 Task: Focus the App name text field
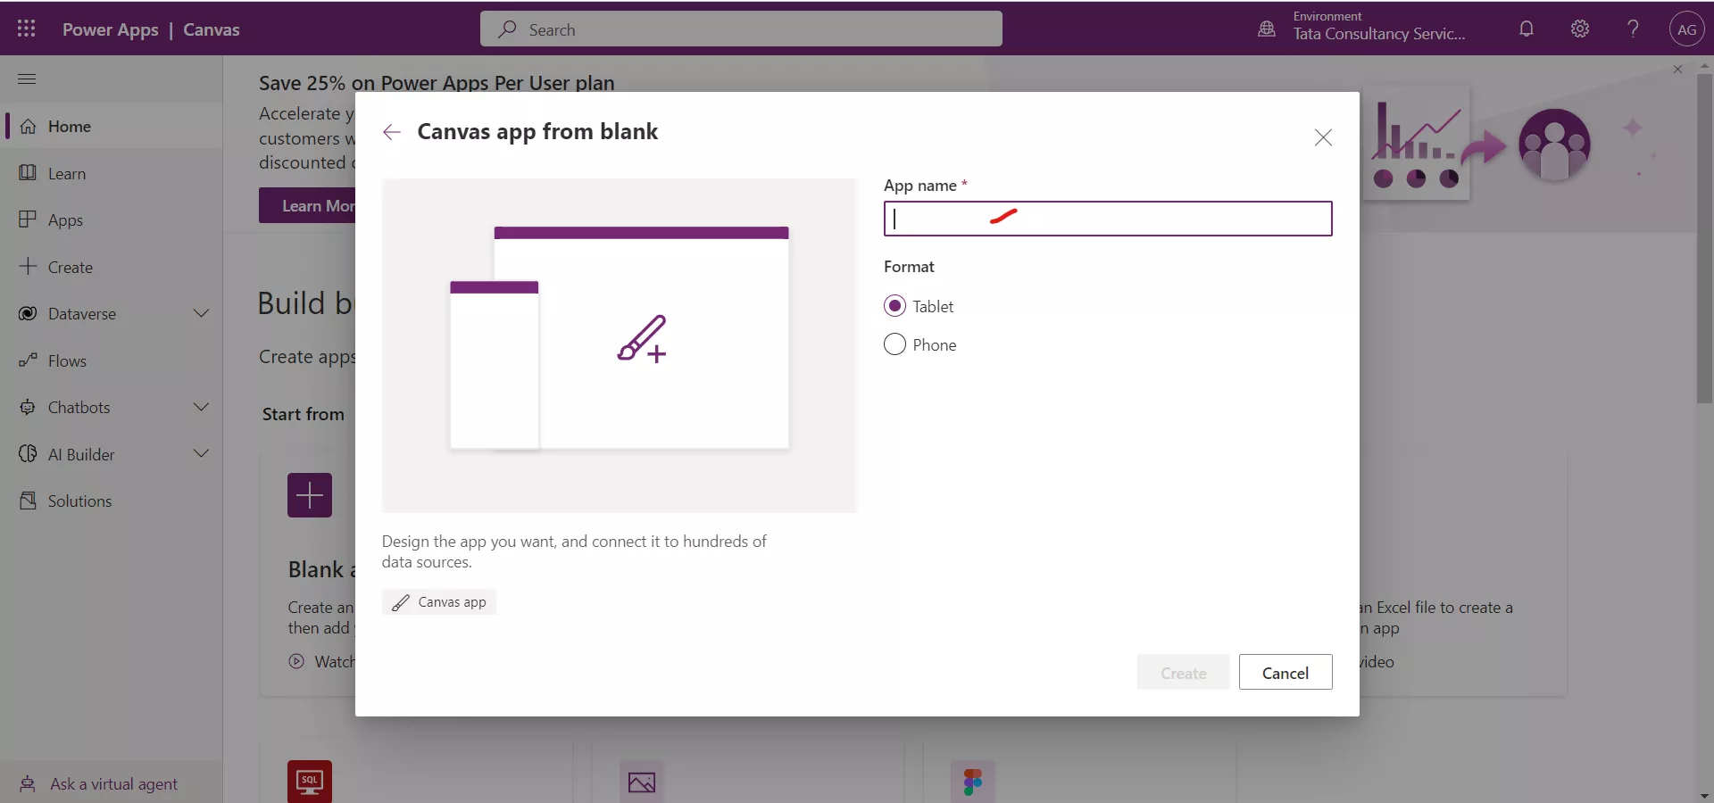pyautogui.click(x=1108, y=219)
